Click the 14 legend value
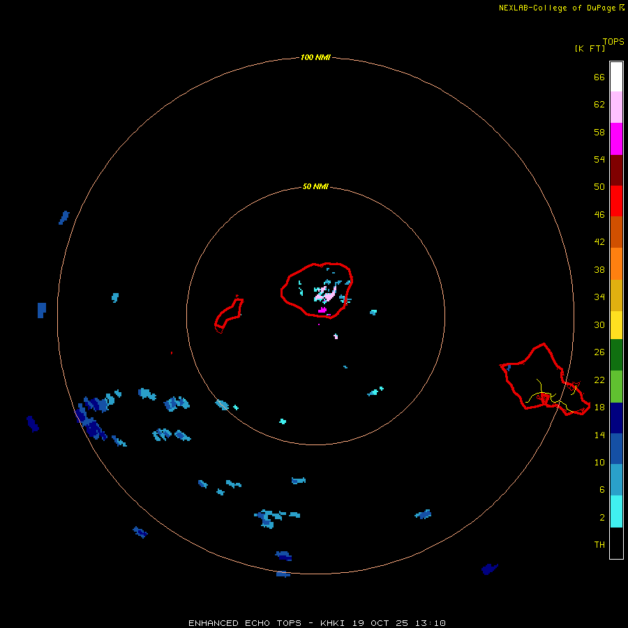The width and height of the screenshot is (628, 628). (599, 435)
